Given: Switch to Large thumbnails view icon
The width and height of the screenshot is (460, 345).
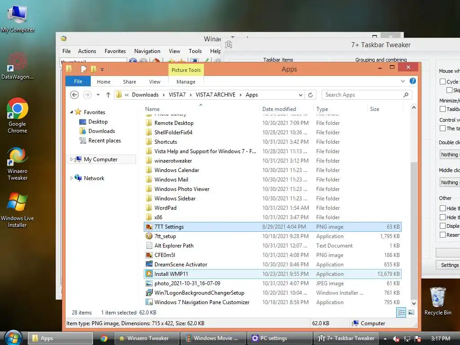Looking at the screenshot, I should click(411, 313).
